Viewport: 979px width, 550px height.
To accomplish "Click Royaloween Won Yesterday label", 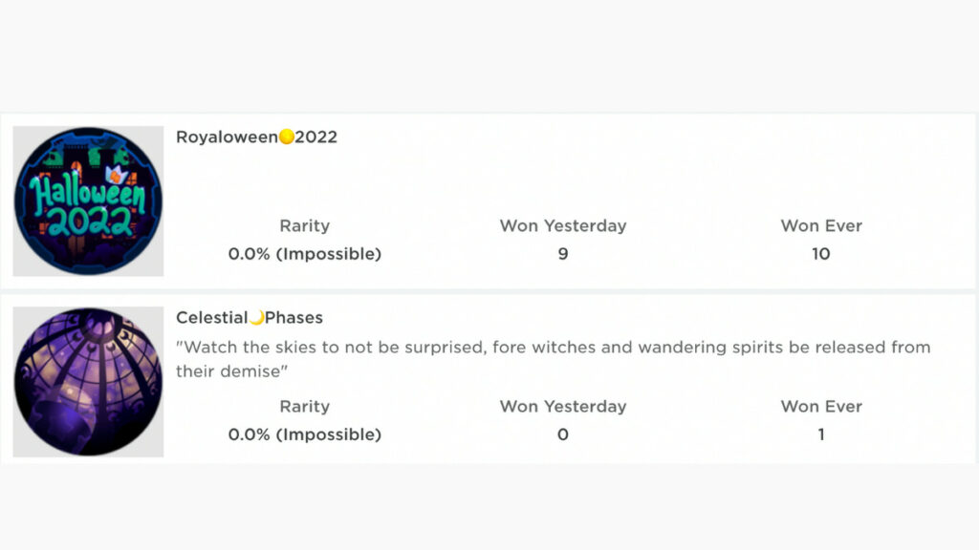I will pos(563,225).
